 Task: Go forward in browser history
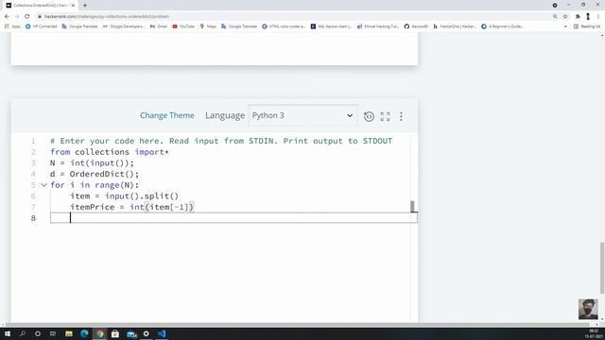click(17, 17)
